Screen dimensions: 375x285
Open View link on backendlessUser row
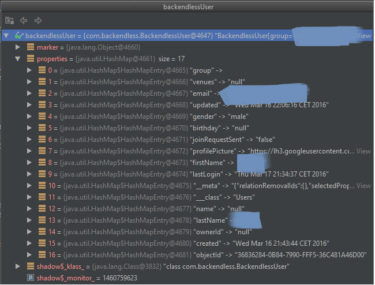pos(363,36)
